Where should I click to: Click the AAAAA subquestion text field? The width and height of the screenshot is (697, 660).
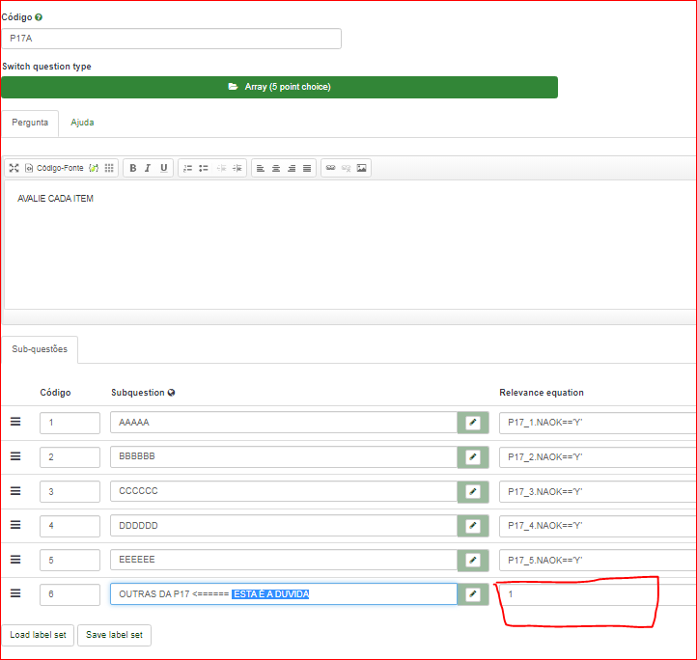[284, 423]
